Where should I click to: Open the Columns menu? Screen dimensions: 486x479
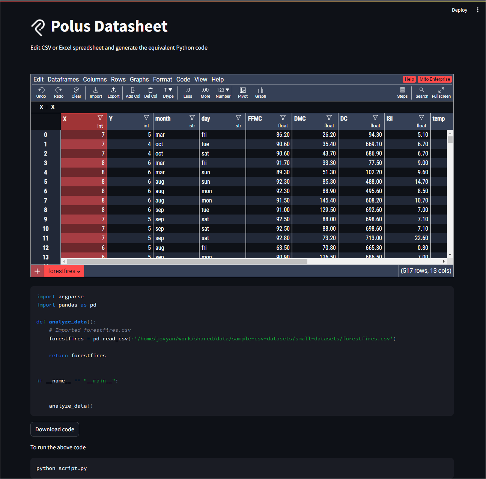(95, 79)
